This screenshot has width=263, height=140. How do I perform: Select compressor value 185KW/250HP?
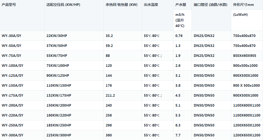pos(59,125)
